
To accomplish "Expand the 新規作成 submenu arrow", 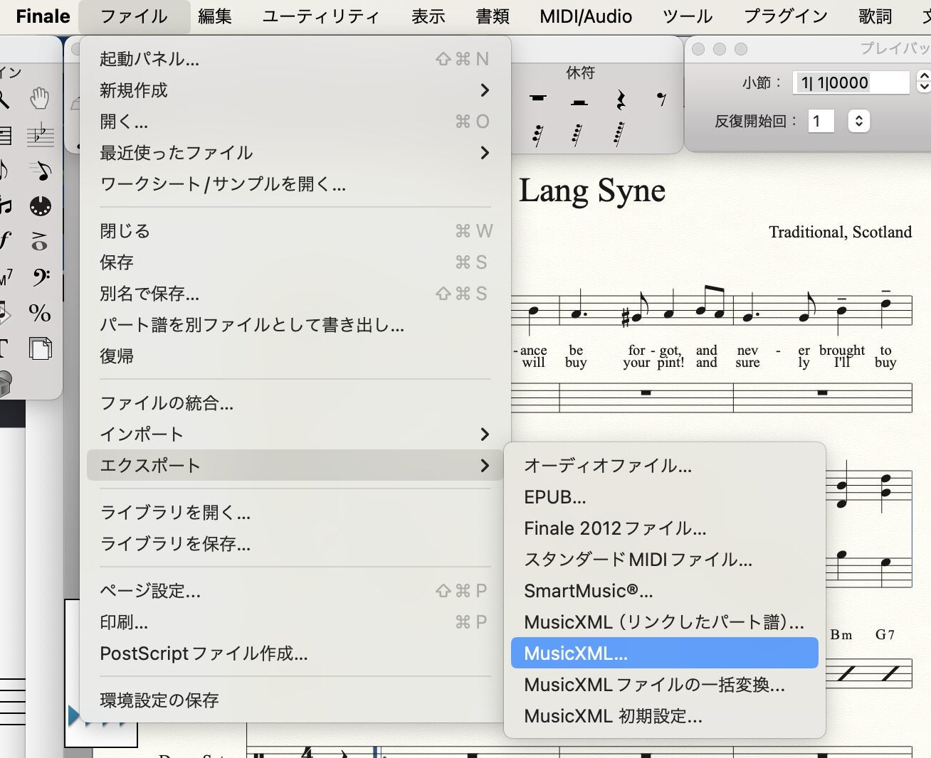I will 485,90.
